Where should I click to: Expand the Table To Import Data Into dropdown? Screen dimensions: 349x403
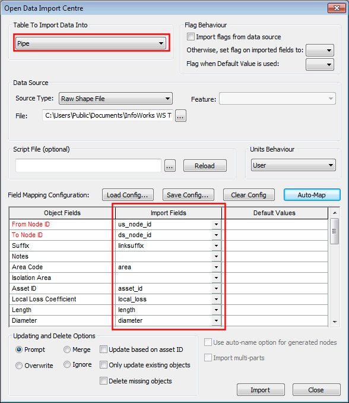(91, 43)
